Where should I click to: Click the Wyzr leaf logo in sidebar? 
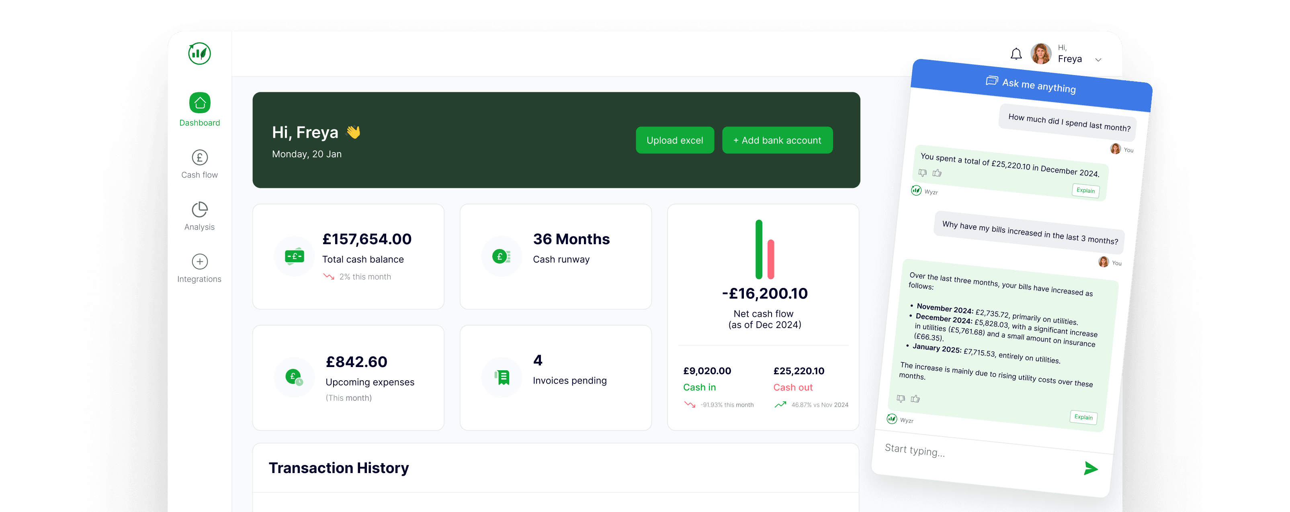[199, 53]
